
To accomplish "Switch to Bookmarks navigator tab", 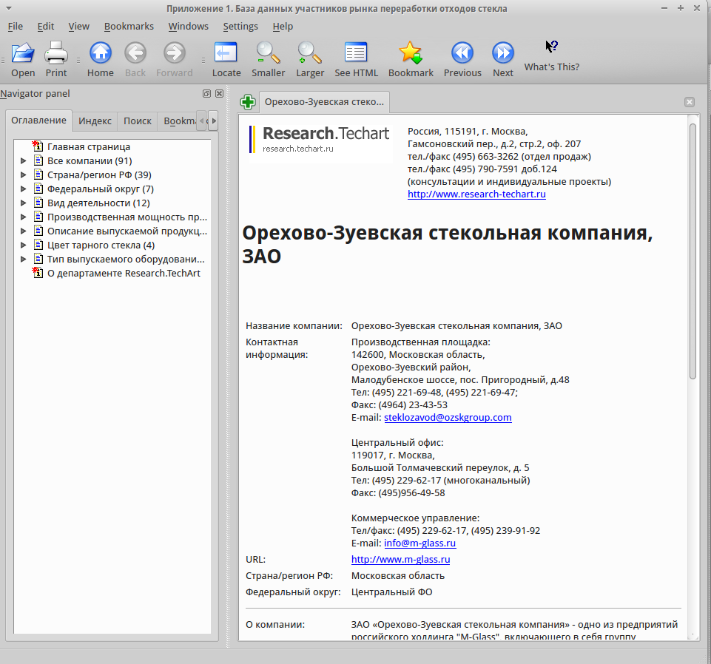I will [x=178, y=121].
